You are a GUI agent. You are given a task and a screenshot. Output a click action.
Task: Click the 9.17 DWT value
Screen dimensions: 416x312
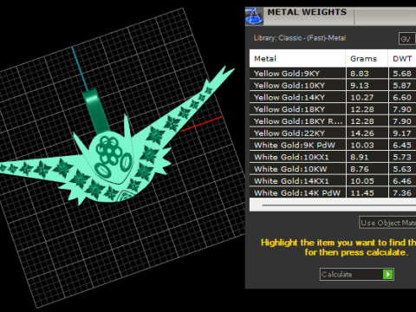(402, 133)
